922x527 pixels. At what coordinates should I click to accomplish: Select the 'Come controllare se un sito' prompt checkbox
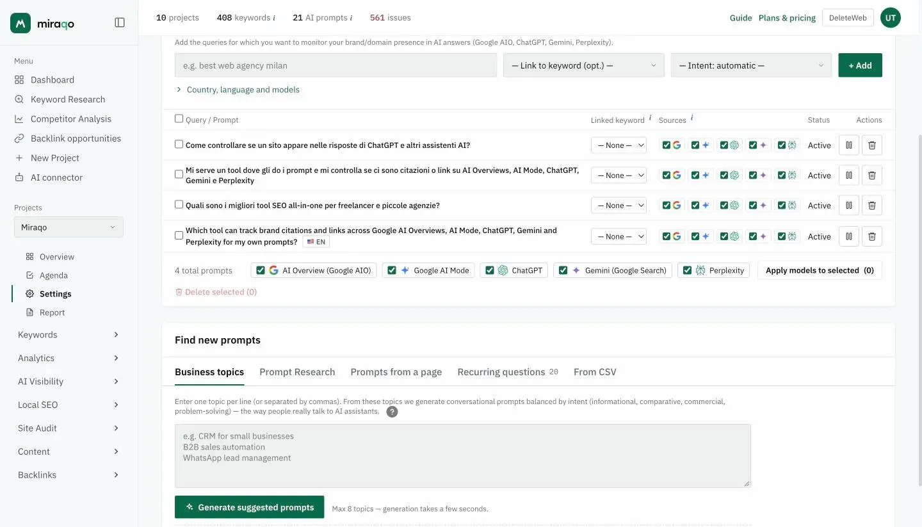pos(179,144)
